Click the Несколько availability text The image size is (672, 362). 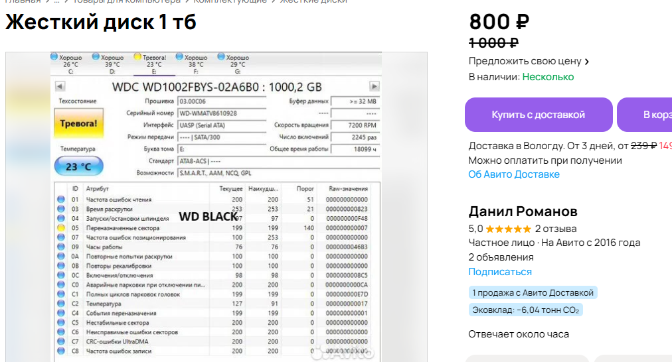[548, 77]
